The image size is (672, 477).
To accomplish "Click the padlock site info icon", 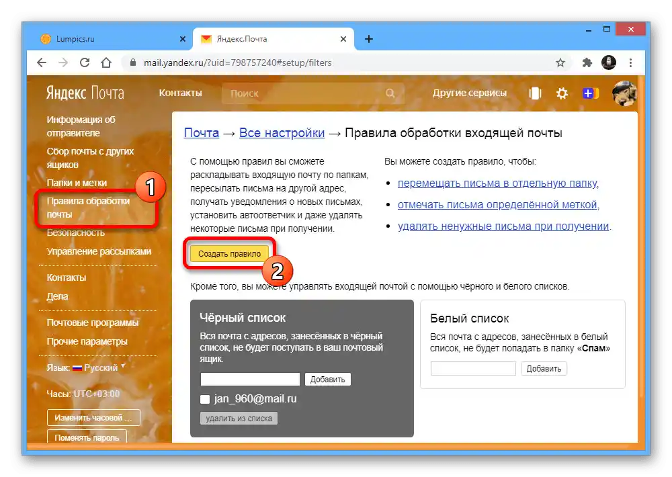I will pos(133,62).
